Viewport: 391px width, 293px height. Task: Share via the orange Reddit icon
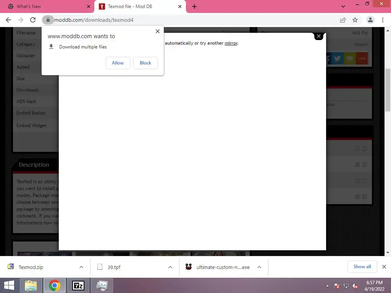(362, 58)
